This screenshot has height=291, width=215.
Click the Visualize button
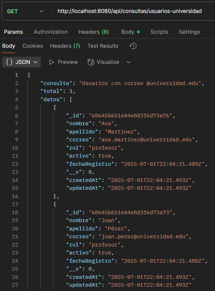pos(103,62)
